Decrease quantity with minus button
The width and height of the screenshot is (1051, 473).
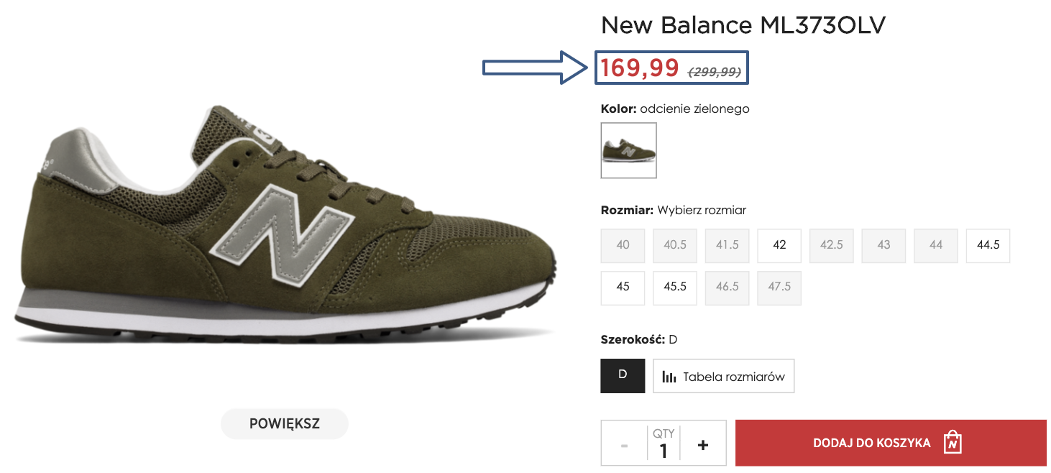[x=624, y=445]
